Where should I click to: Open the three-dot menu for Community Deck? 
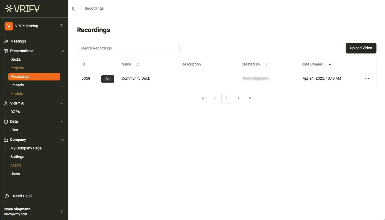click(367, 79)
